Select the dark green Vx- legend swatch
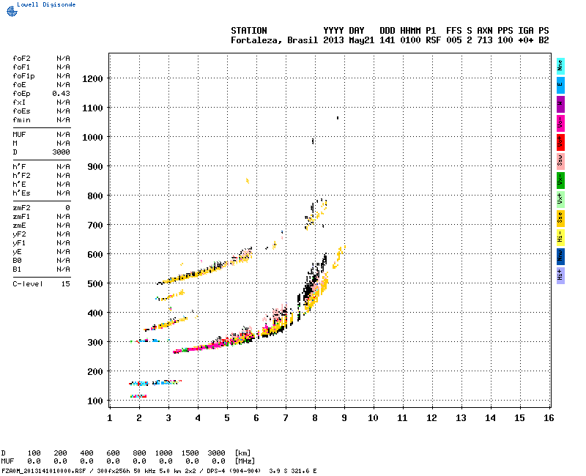The image size is (586, 476). pos(560,180)
